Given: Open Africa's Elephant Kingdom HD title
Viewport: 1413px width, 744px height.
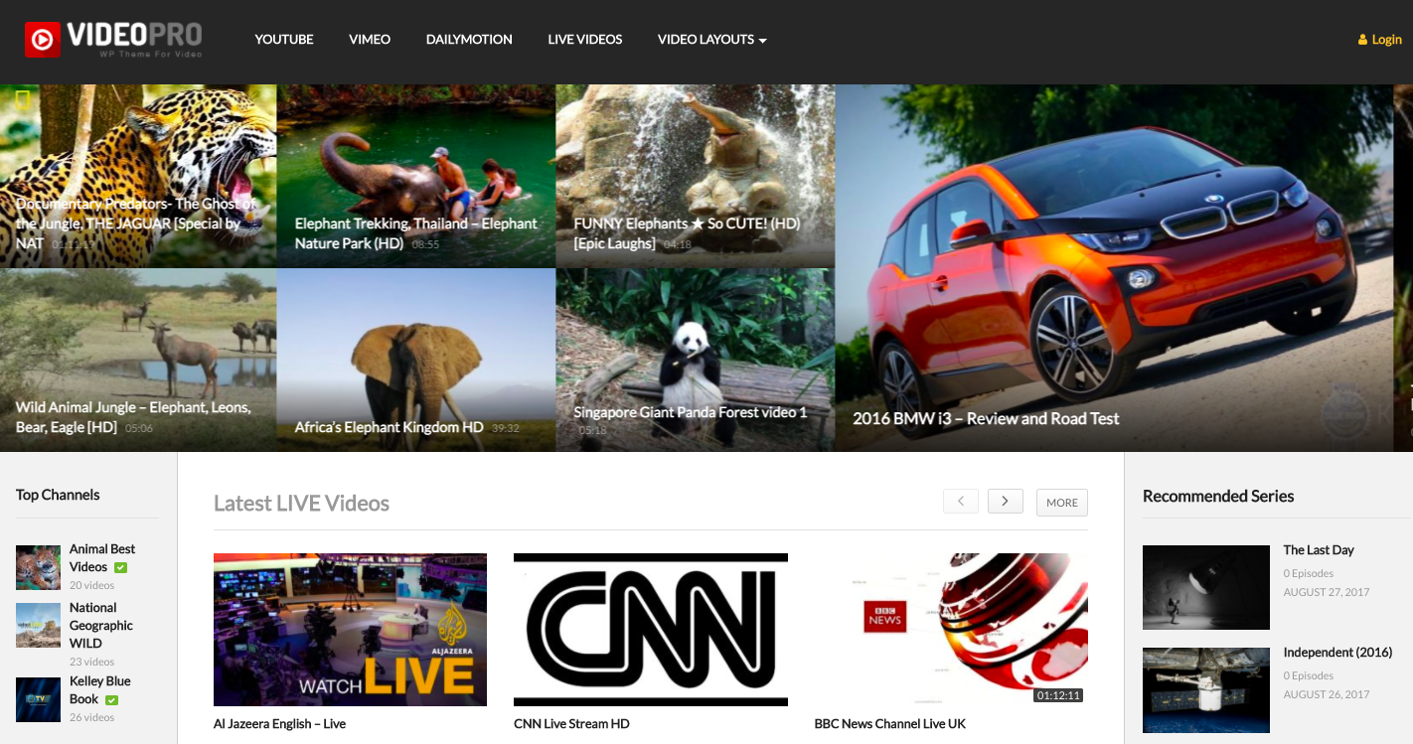Looking at the screenshot, I should (x=389, y=427).
